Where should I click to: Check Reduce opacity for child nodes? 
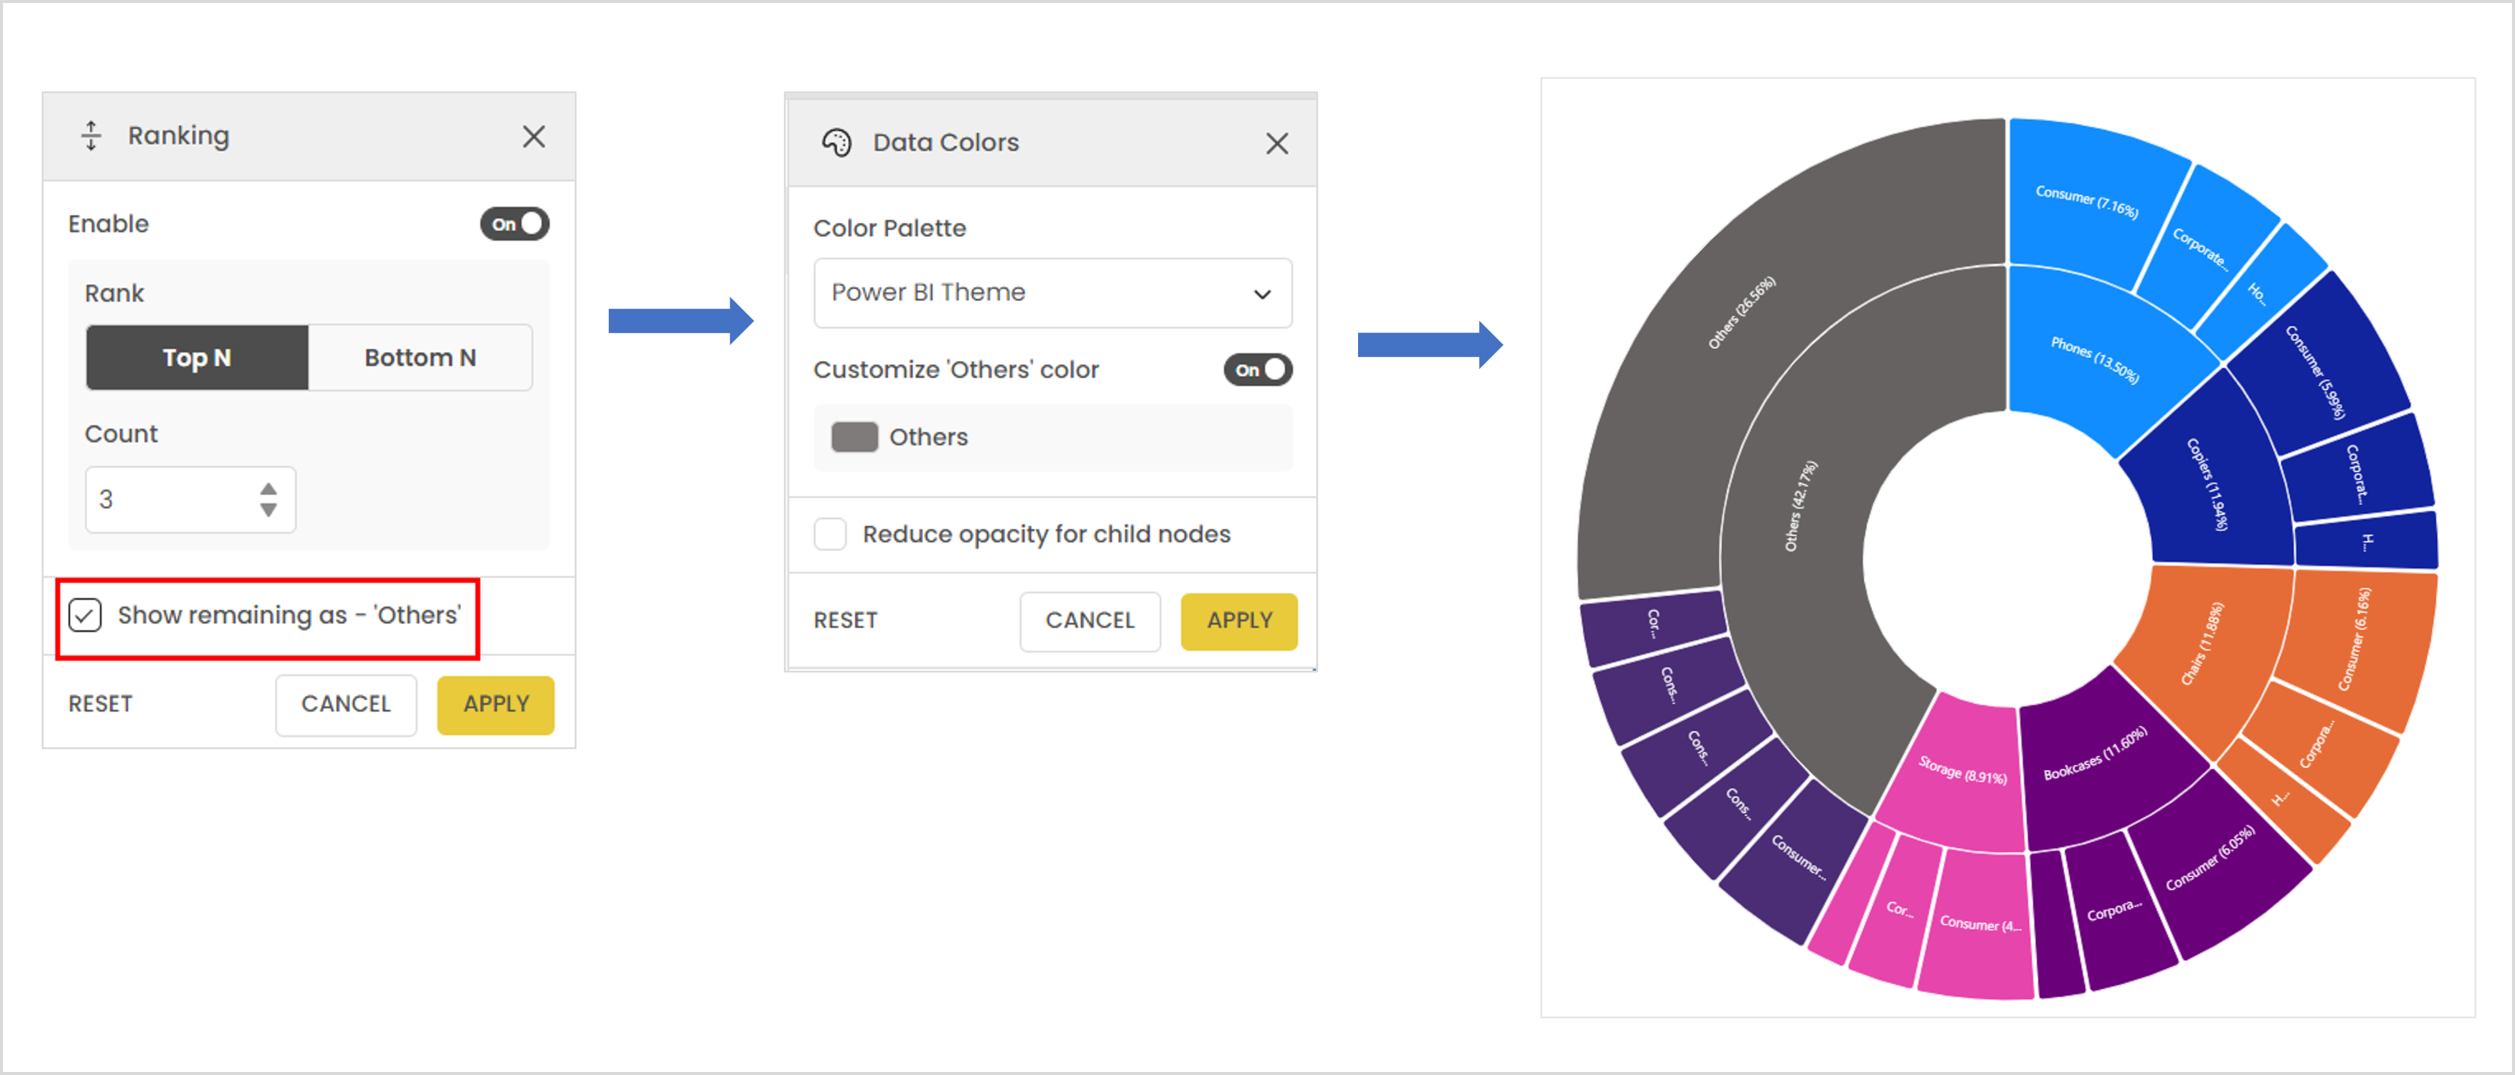[x=830, y=535]
